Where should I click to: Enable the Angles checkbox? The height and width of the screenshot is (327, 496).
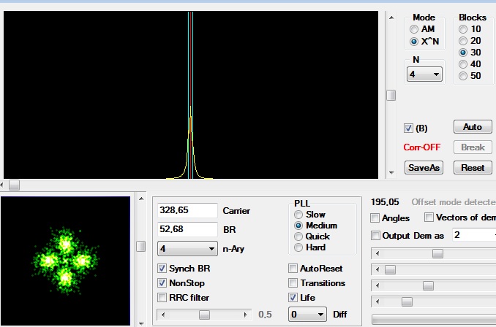coord(375,218)
